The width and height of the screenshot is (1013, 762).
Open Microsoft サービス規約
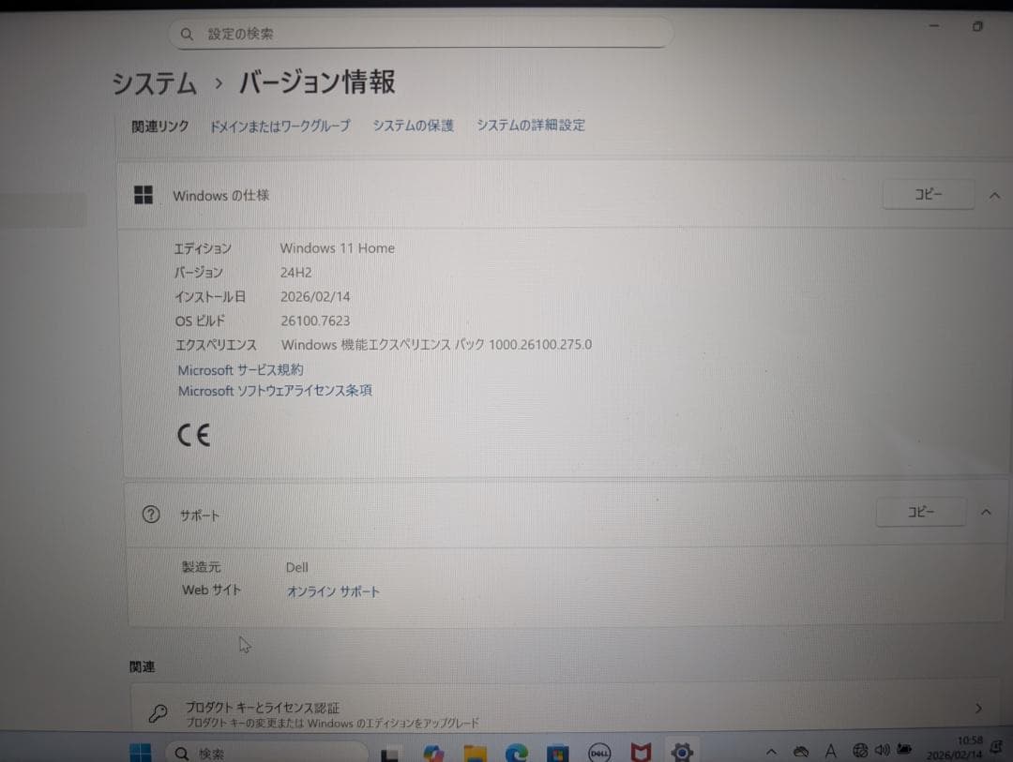point(240,369)
